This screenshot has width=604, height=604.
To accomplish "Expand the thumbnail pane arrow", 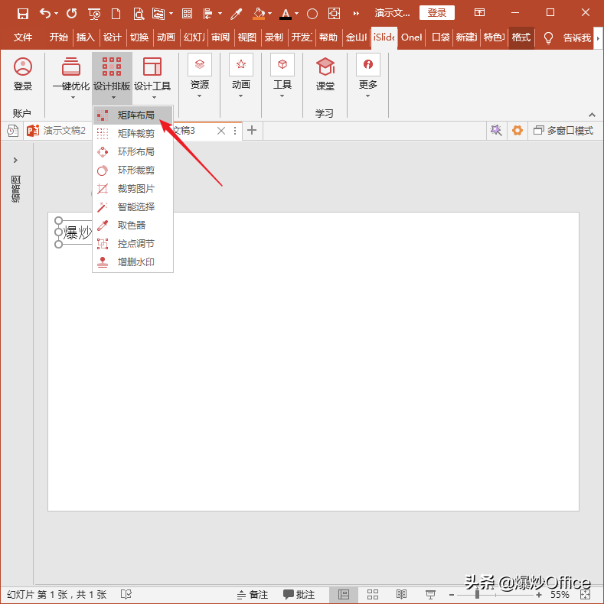I will coord(15,160).
